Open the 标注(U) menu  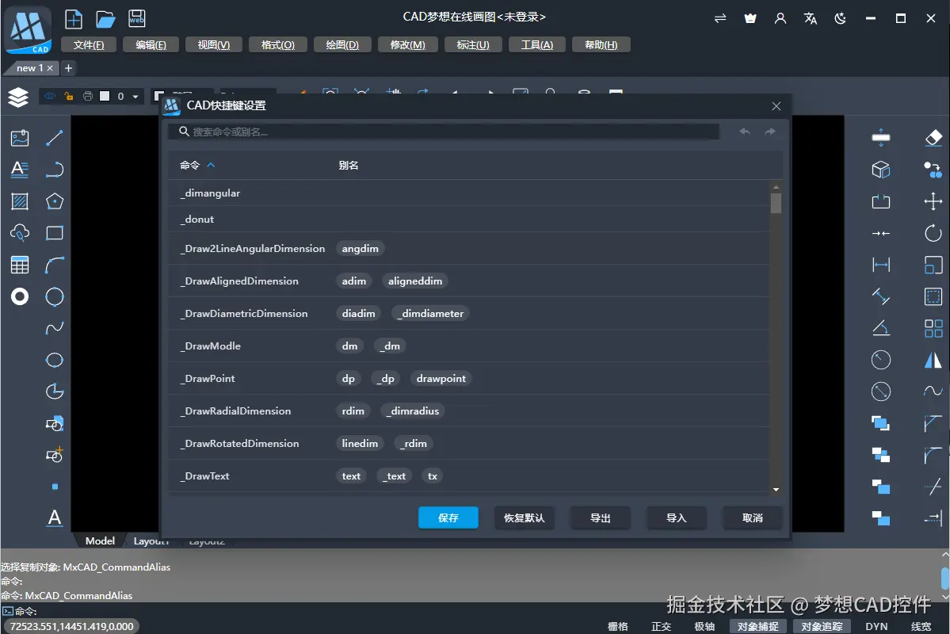473,45
